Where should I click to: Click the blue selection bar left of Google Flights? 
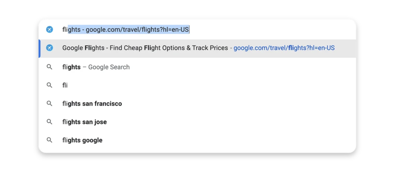coord(40,48)
